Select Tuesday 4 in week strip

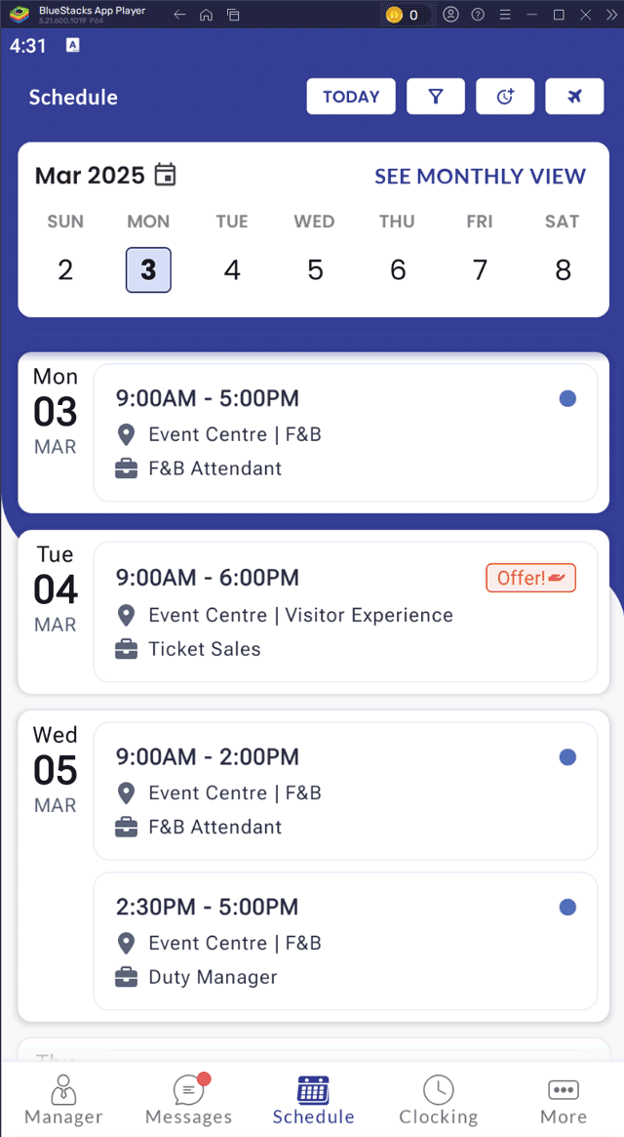pos(232,270)
